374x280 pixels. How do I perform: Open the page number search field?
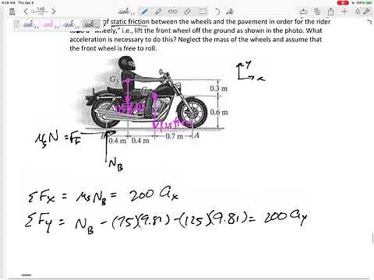point(40,11)
